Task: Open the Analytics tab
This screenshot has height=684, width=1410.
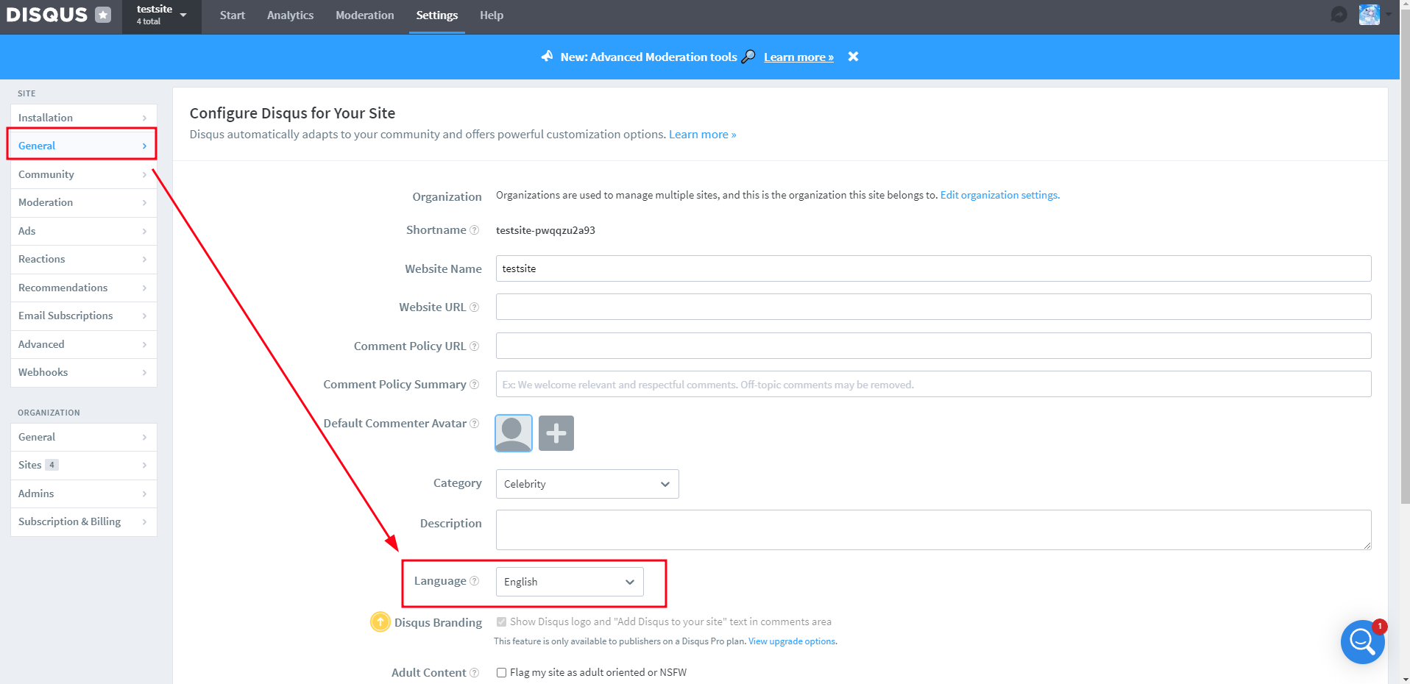Action: [290, 15]
